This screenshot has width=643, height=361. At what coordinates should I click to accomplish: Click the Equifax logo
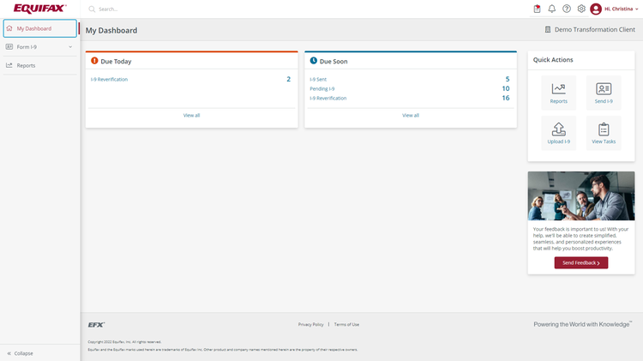[39, 9]
